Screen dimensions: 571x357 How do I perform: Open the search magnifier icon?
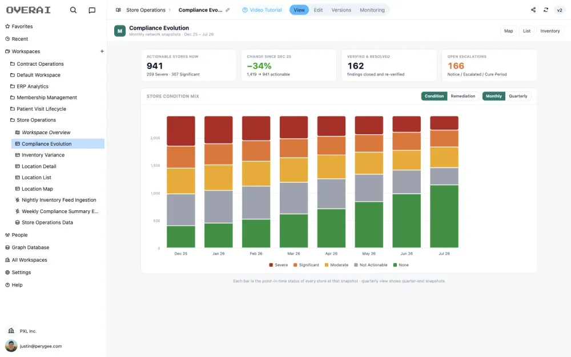coord(73,10)
